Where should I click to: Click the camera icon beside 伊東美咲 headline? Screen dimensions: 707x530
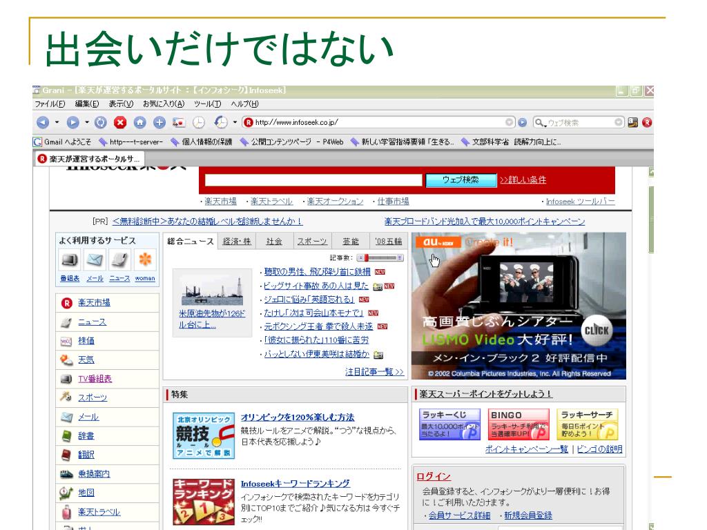pyautogui.click(x=378, y=355)
